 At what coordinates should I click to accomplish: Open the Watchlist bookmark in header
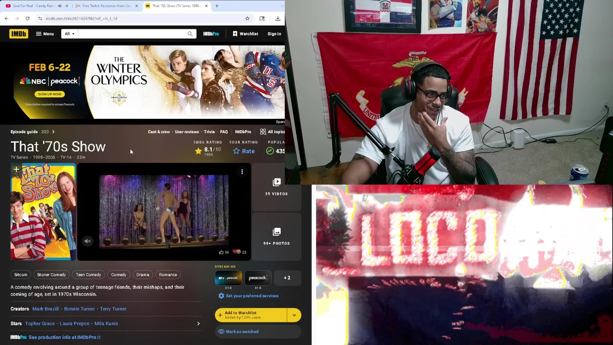(x=245, y=34)
